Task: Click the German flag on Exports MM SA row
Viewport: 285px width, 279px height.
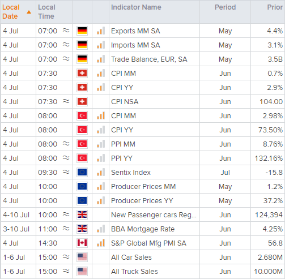Action: pyautogui.click(x=82, y=31)
